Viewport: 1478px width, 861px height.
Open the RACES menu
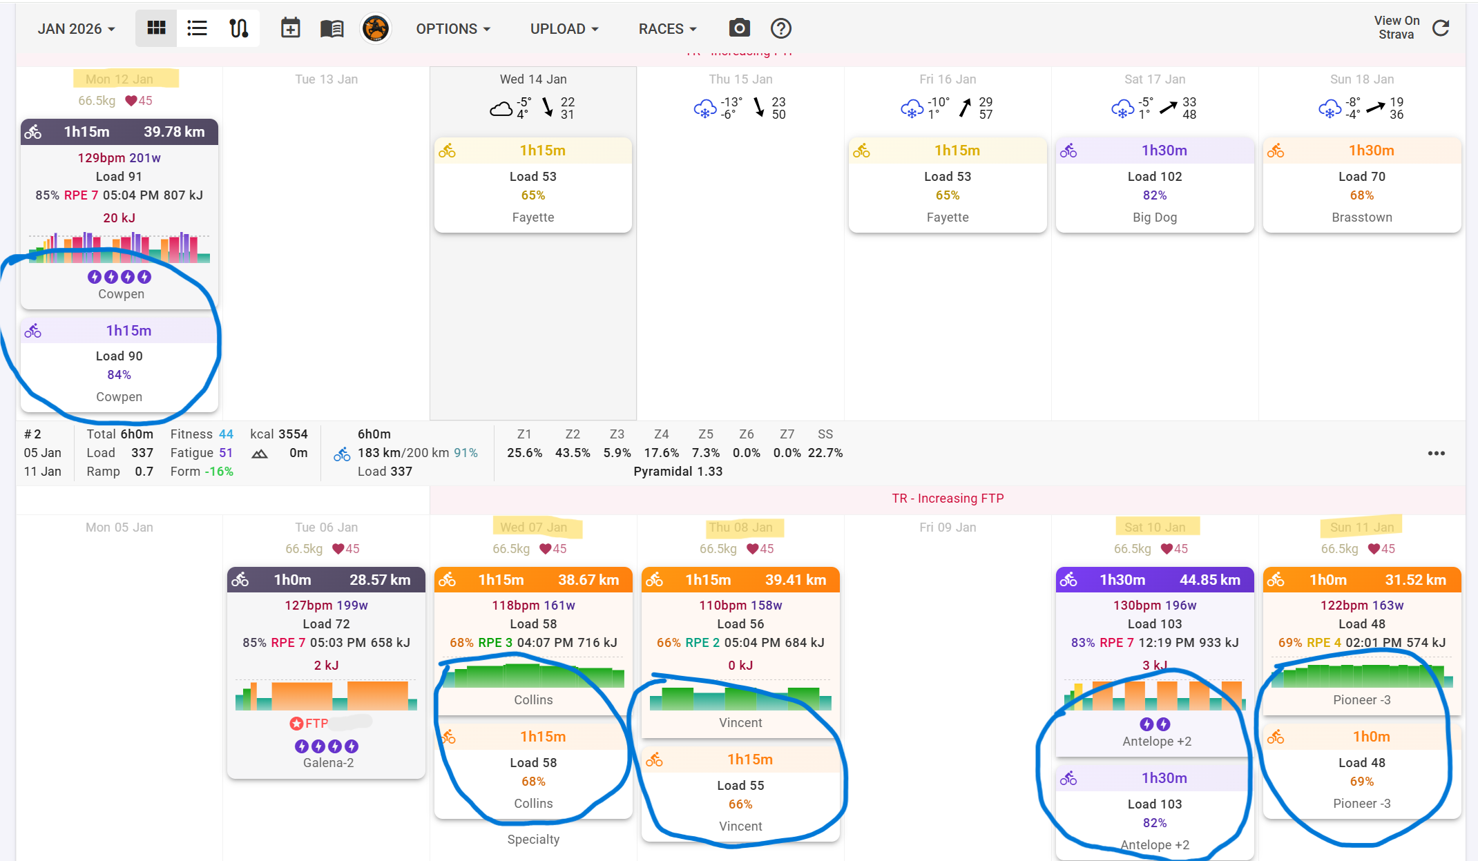tap(667, 28)
